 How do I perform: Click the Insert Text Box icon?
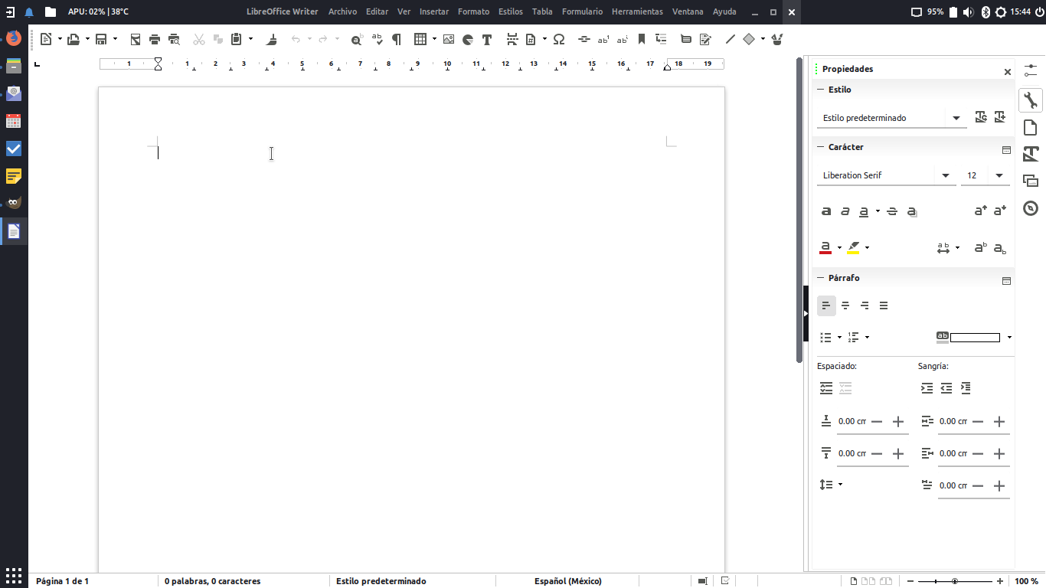coord(486,39)
